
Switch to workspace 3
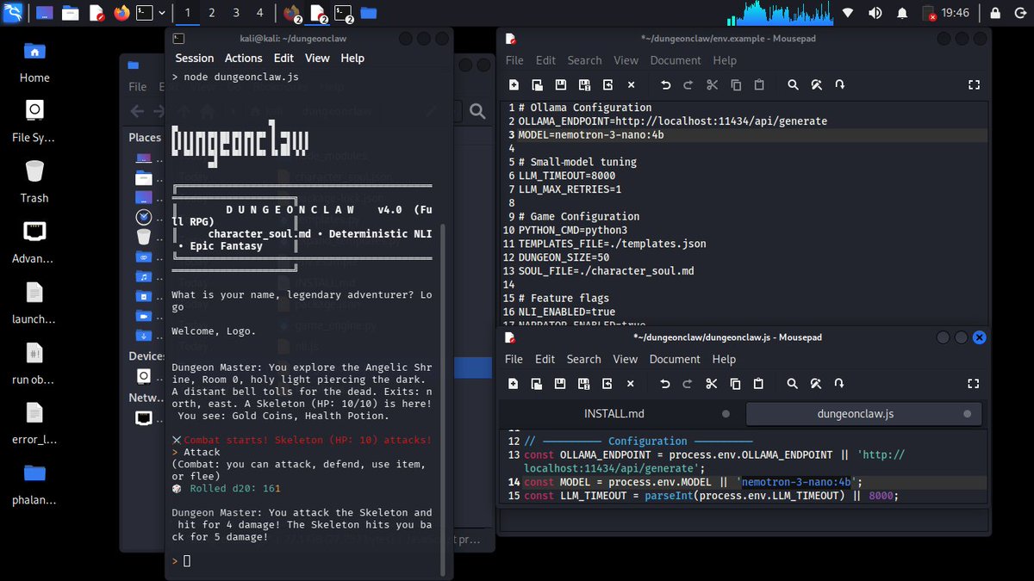[236, 13]
